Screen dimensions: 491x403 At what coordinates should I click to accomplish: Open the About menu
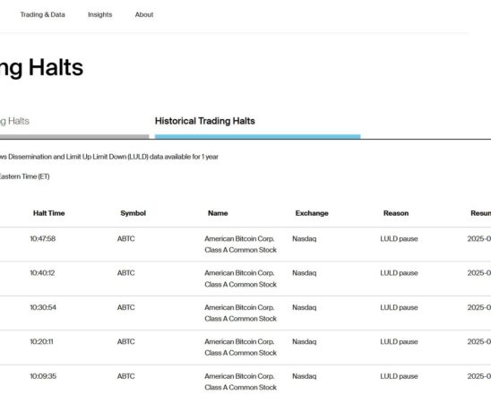(144, 14)
